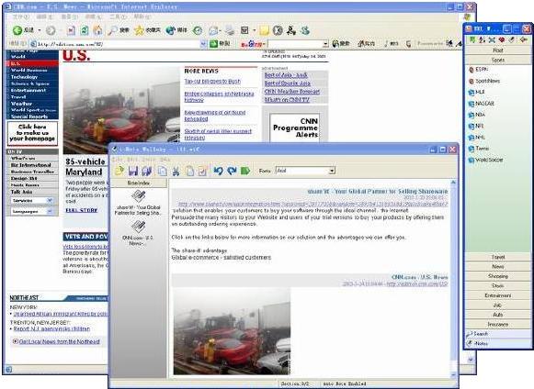Open ESPN link in sidebar panel
Viewport: 534px width, 389px height.
(479, 70)
